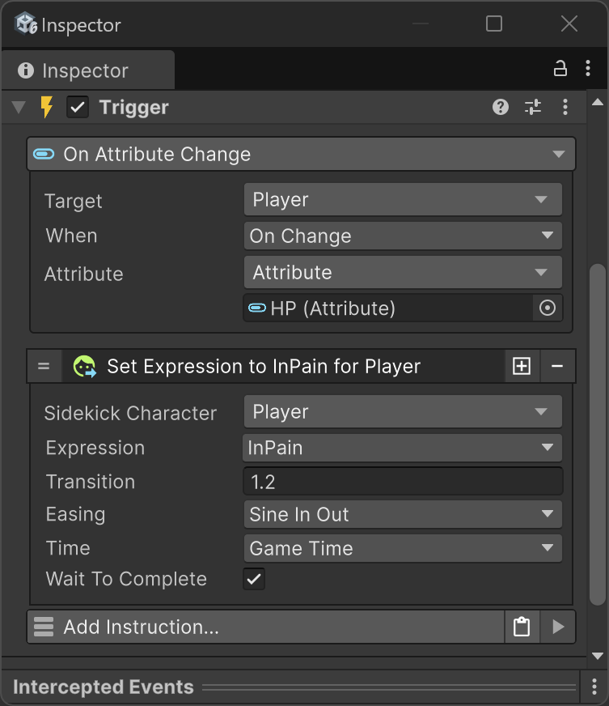The image size is (609, 706).
Task: Toggle the Inspector lock icon
Action: 560,70
